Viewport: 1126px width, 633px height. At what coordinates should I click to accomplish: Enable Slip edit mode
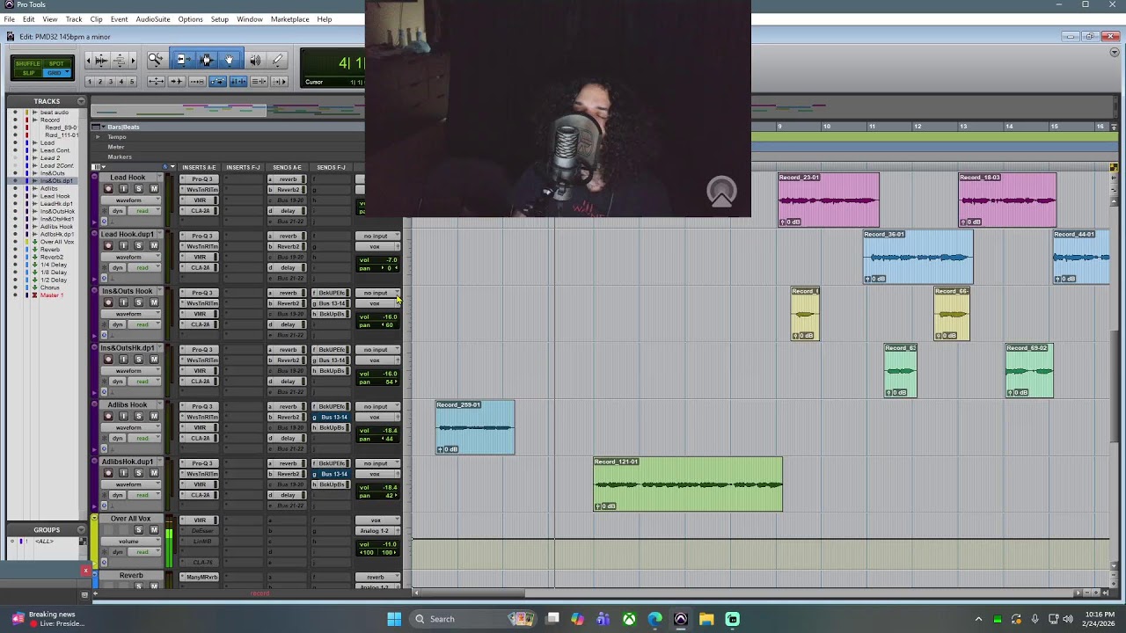28,73
